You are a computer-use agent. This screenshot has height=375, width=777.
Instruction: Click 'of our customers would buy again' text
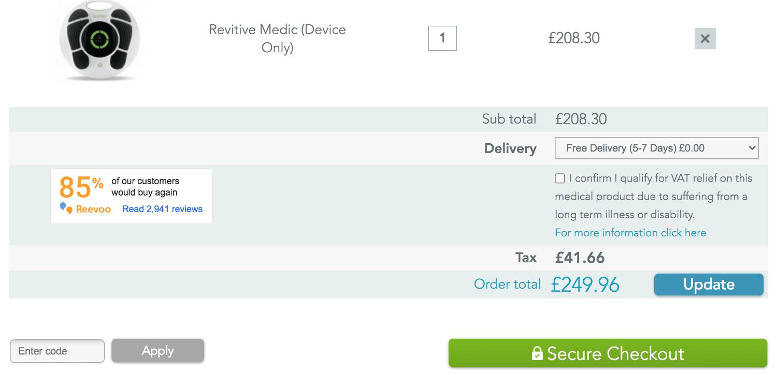[x=145, y=187]
